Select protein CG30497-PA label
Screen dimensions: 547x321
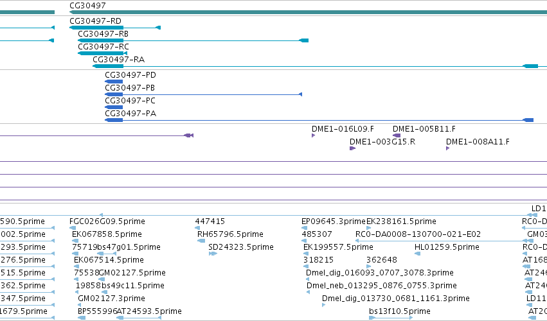pyautogui.click(x=130, y=114)
